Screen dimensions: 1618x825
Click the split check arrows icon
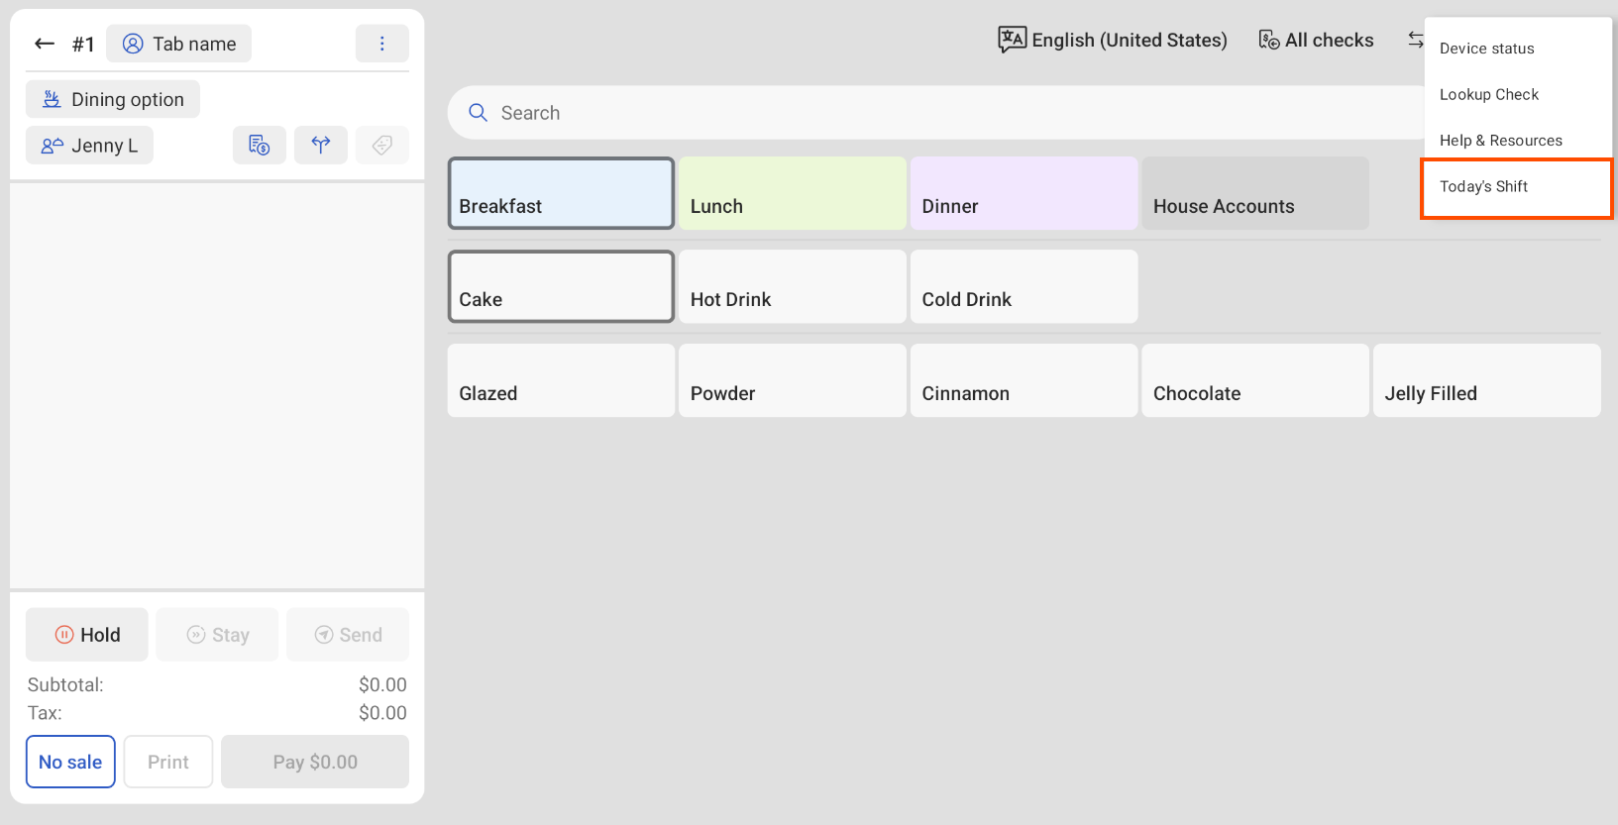coord(321,146)
